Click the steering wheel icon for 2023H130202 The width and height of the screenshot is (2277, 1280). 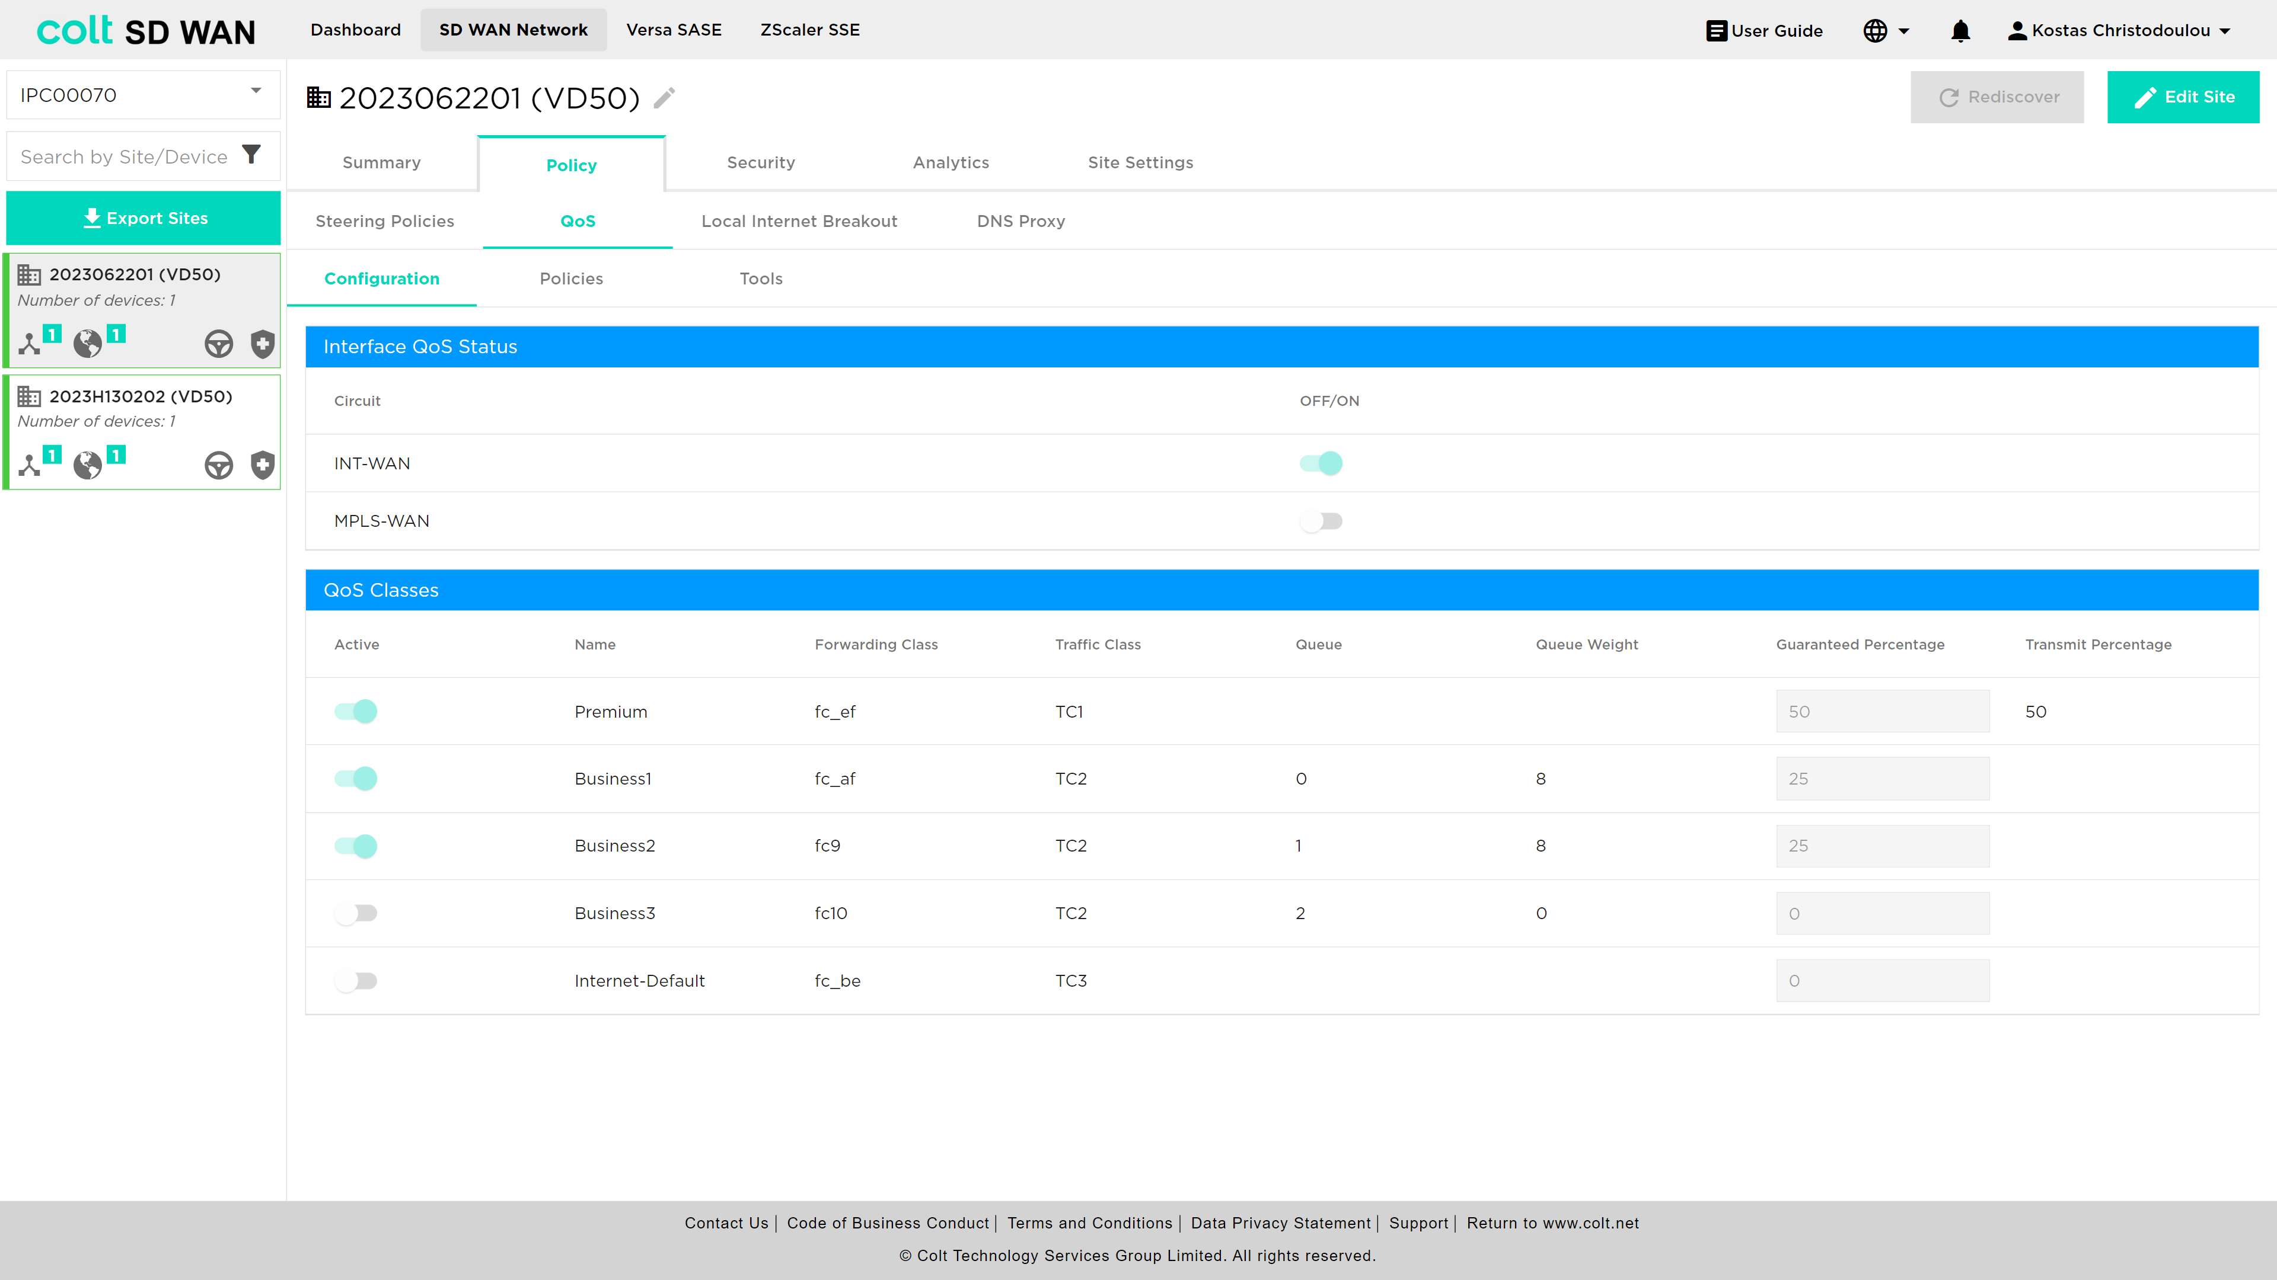point(218,465)
